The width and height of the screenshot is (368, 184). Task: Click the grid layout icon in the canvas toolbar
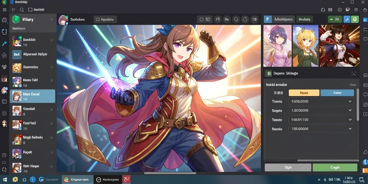pos(208,19)
